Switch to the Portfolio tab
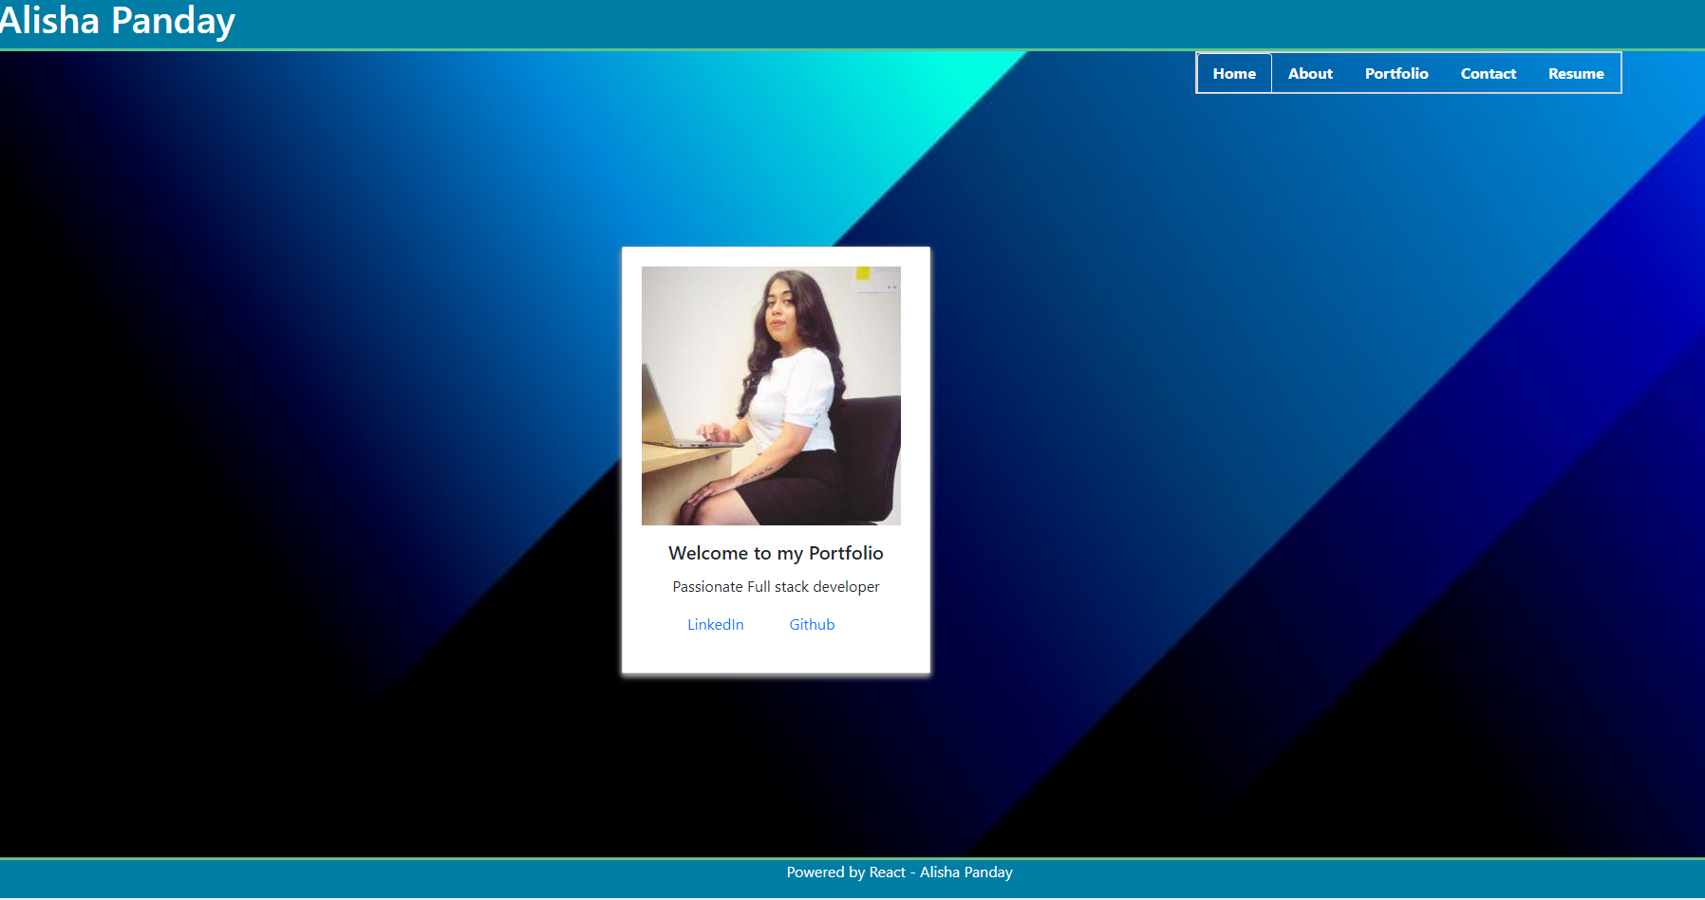Viewport: 1705px width, 900px height. pyautogui.click(x=1396, y=73)
